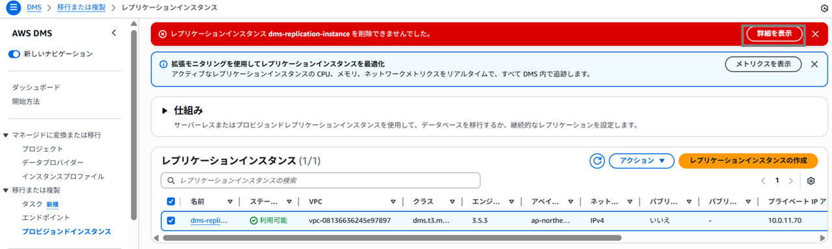
Task: Select プロビジョンドインスタンス in the sidebar
Action: tap(66, 231)
